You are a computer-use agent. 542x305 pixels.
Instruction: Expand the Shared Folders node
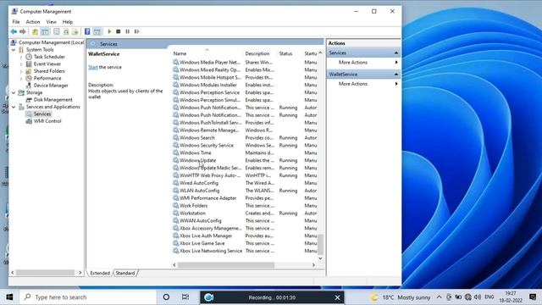pyautogui.click(x=21, y=71)
